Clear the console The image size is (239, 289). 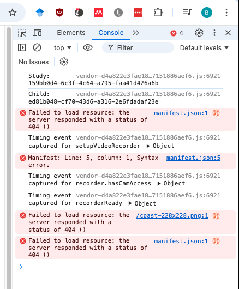[37, 47]
